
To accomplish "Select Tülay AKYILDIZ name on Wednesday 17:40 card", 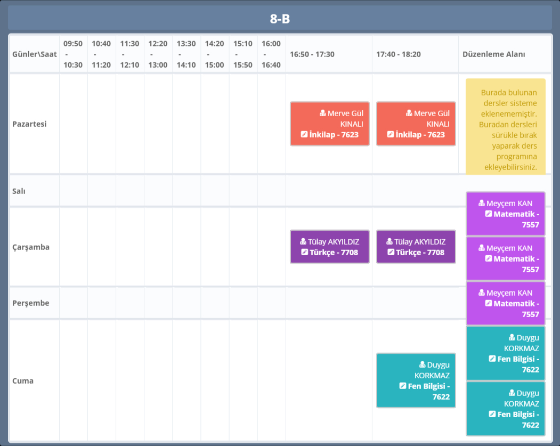I will point(420,242).
